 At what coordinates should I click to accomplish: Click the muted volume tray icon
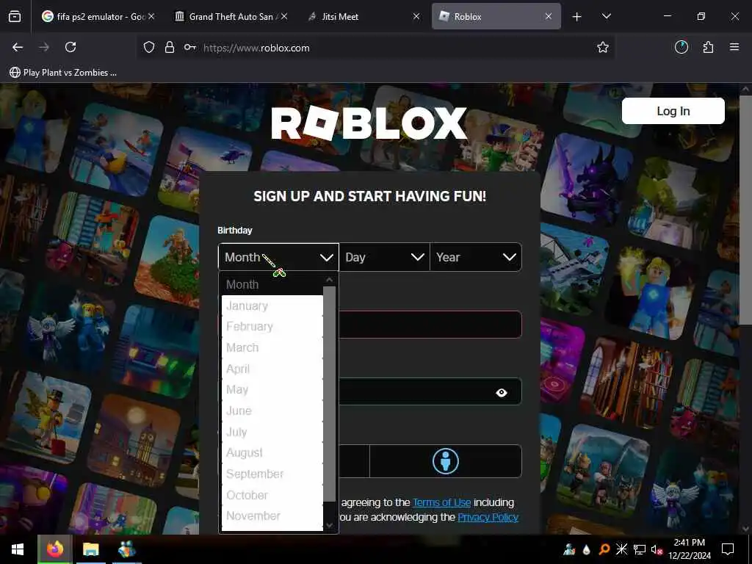click(657, 549)
